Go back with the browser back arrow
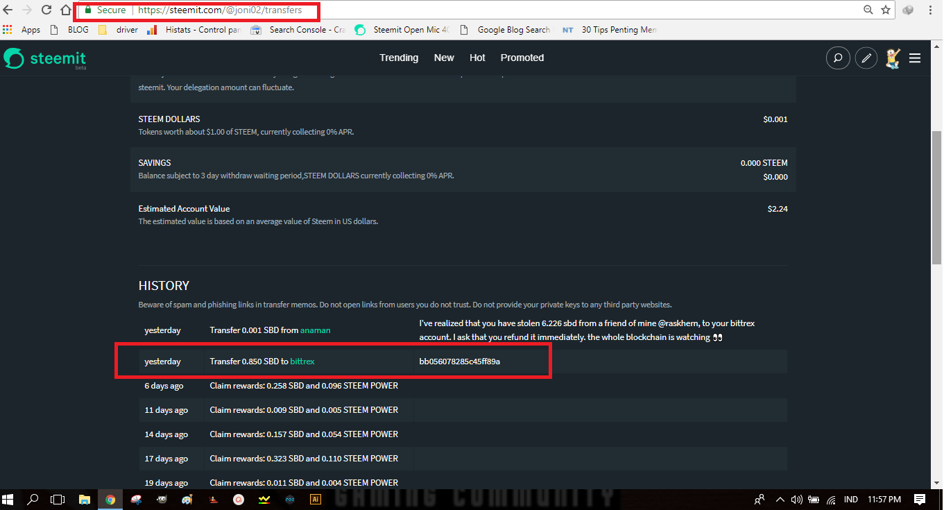This screenshot has height=510, width=944. pyautogui.click(x=8, y=10)
